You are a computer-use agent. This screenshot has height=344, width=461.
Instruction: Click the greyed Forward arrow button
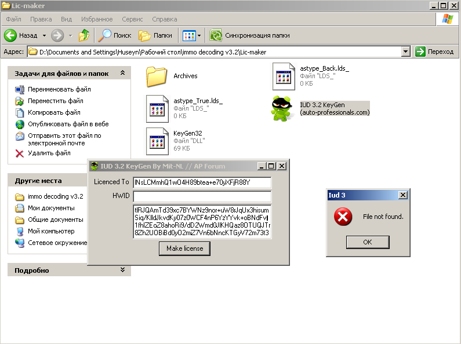point(57,35)
